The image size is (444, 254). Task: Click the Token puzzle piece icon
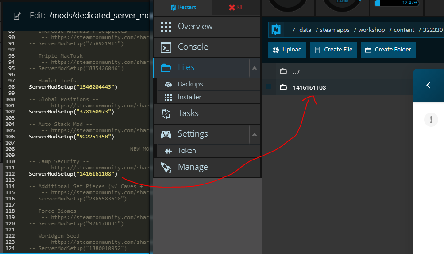tap(168, 151)
